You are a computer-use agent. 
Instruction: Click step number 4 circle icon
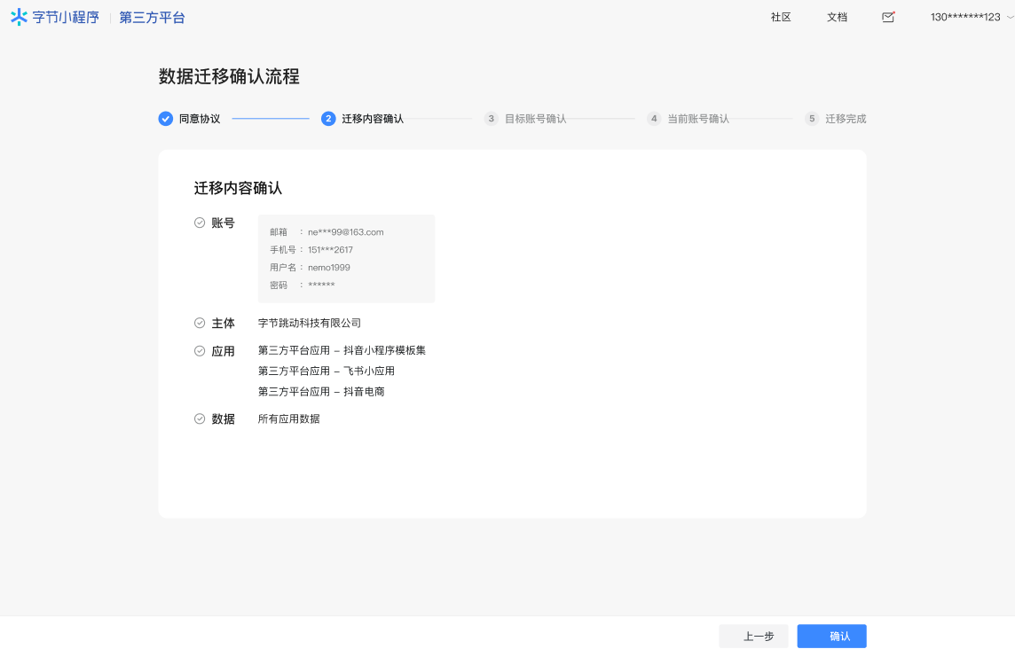coord(654,119)
